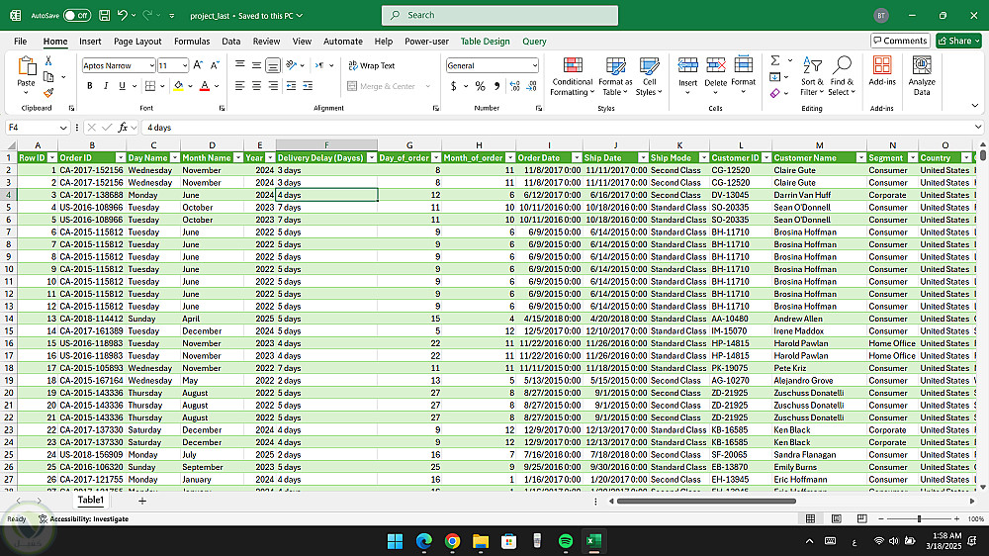989x556 pixels.
Task: Open Add-ins from the ribbon
Action: tap(882, 70)
